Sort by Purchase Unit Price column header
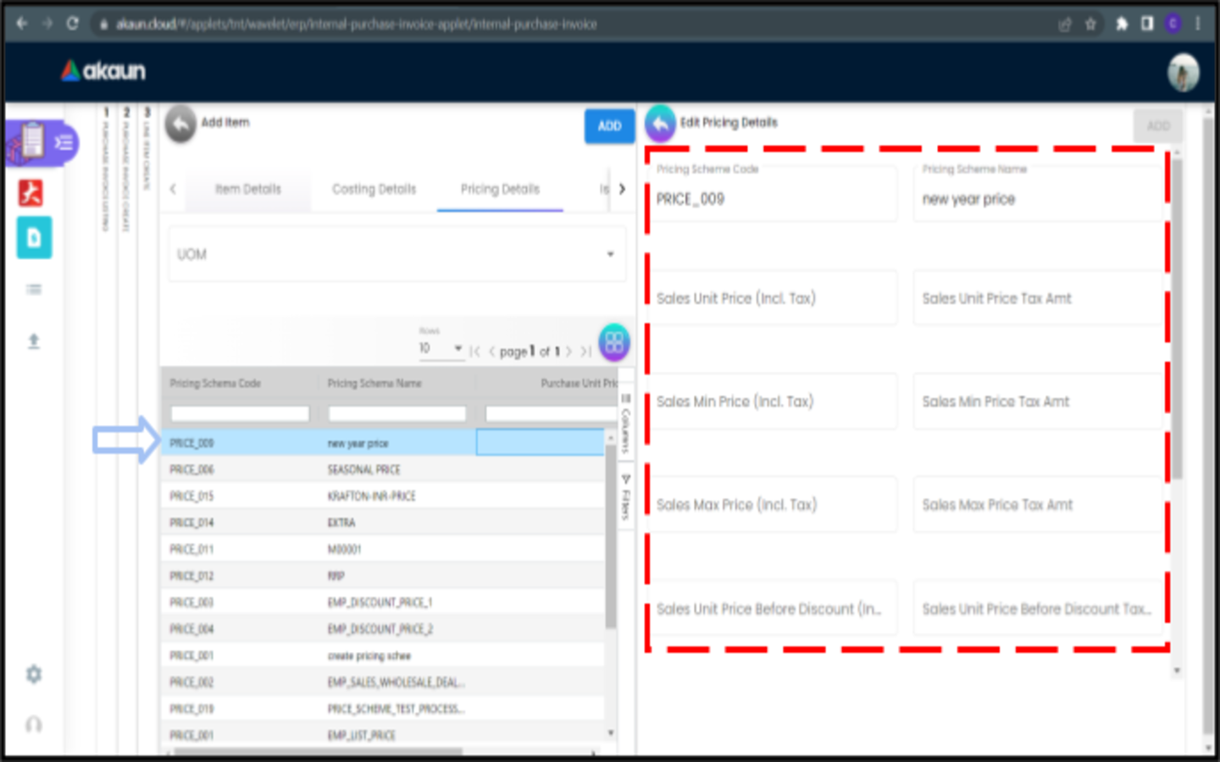This screenshot has height=762, width=1220. click(579, 384)
